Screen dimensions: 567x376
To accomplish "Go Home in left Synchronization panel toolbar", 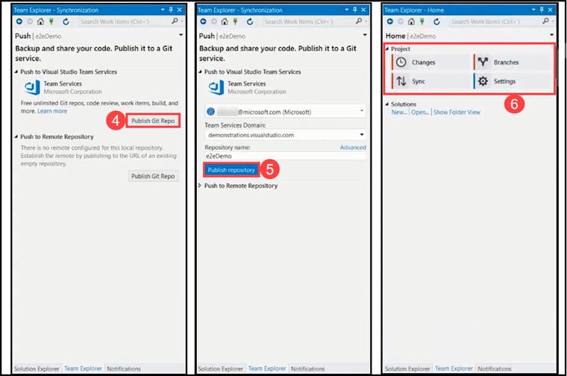I will click(40, 22).
